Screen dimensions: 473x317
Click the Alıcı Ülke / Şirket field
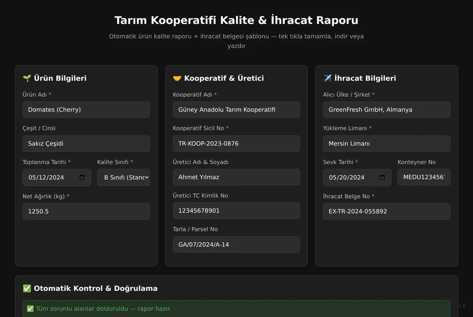click(x=387, y=110)
